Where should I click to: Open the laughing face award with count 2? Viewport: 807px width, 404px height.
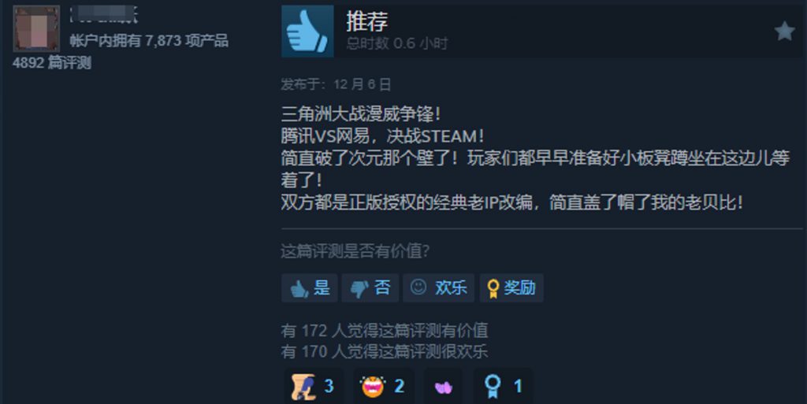(384, 386)
